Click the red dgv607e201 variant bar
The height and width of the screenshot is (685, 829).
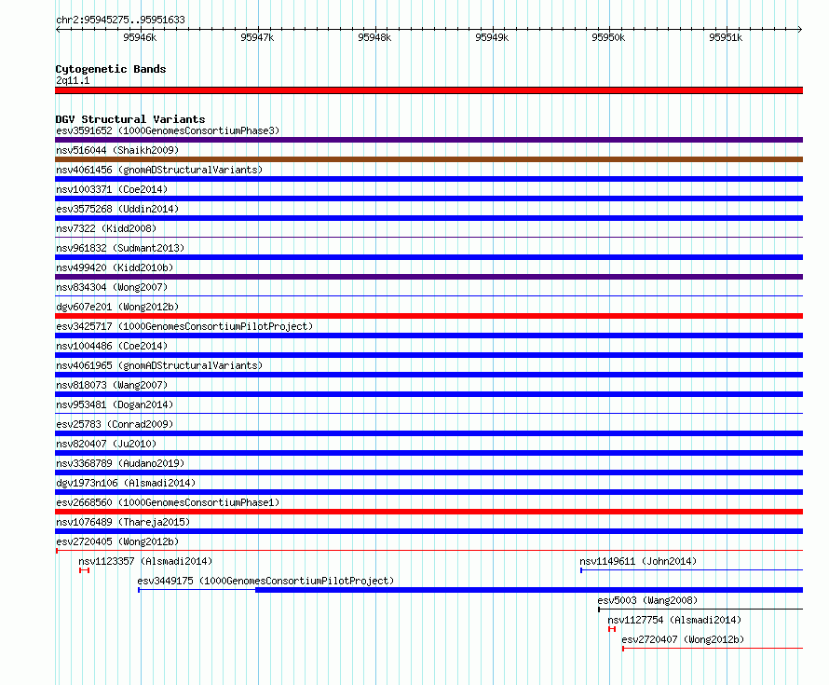[x=428, y=316]
